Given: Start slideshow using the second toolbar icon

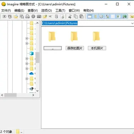Looking at the screenshot, I should tap(10, 16).
